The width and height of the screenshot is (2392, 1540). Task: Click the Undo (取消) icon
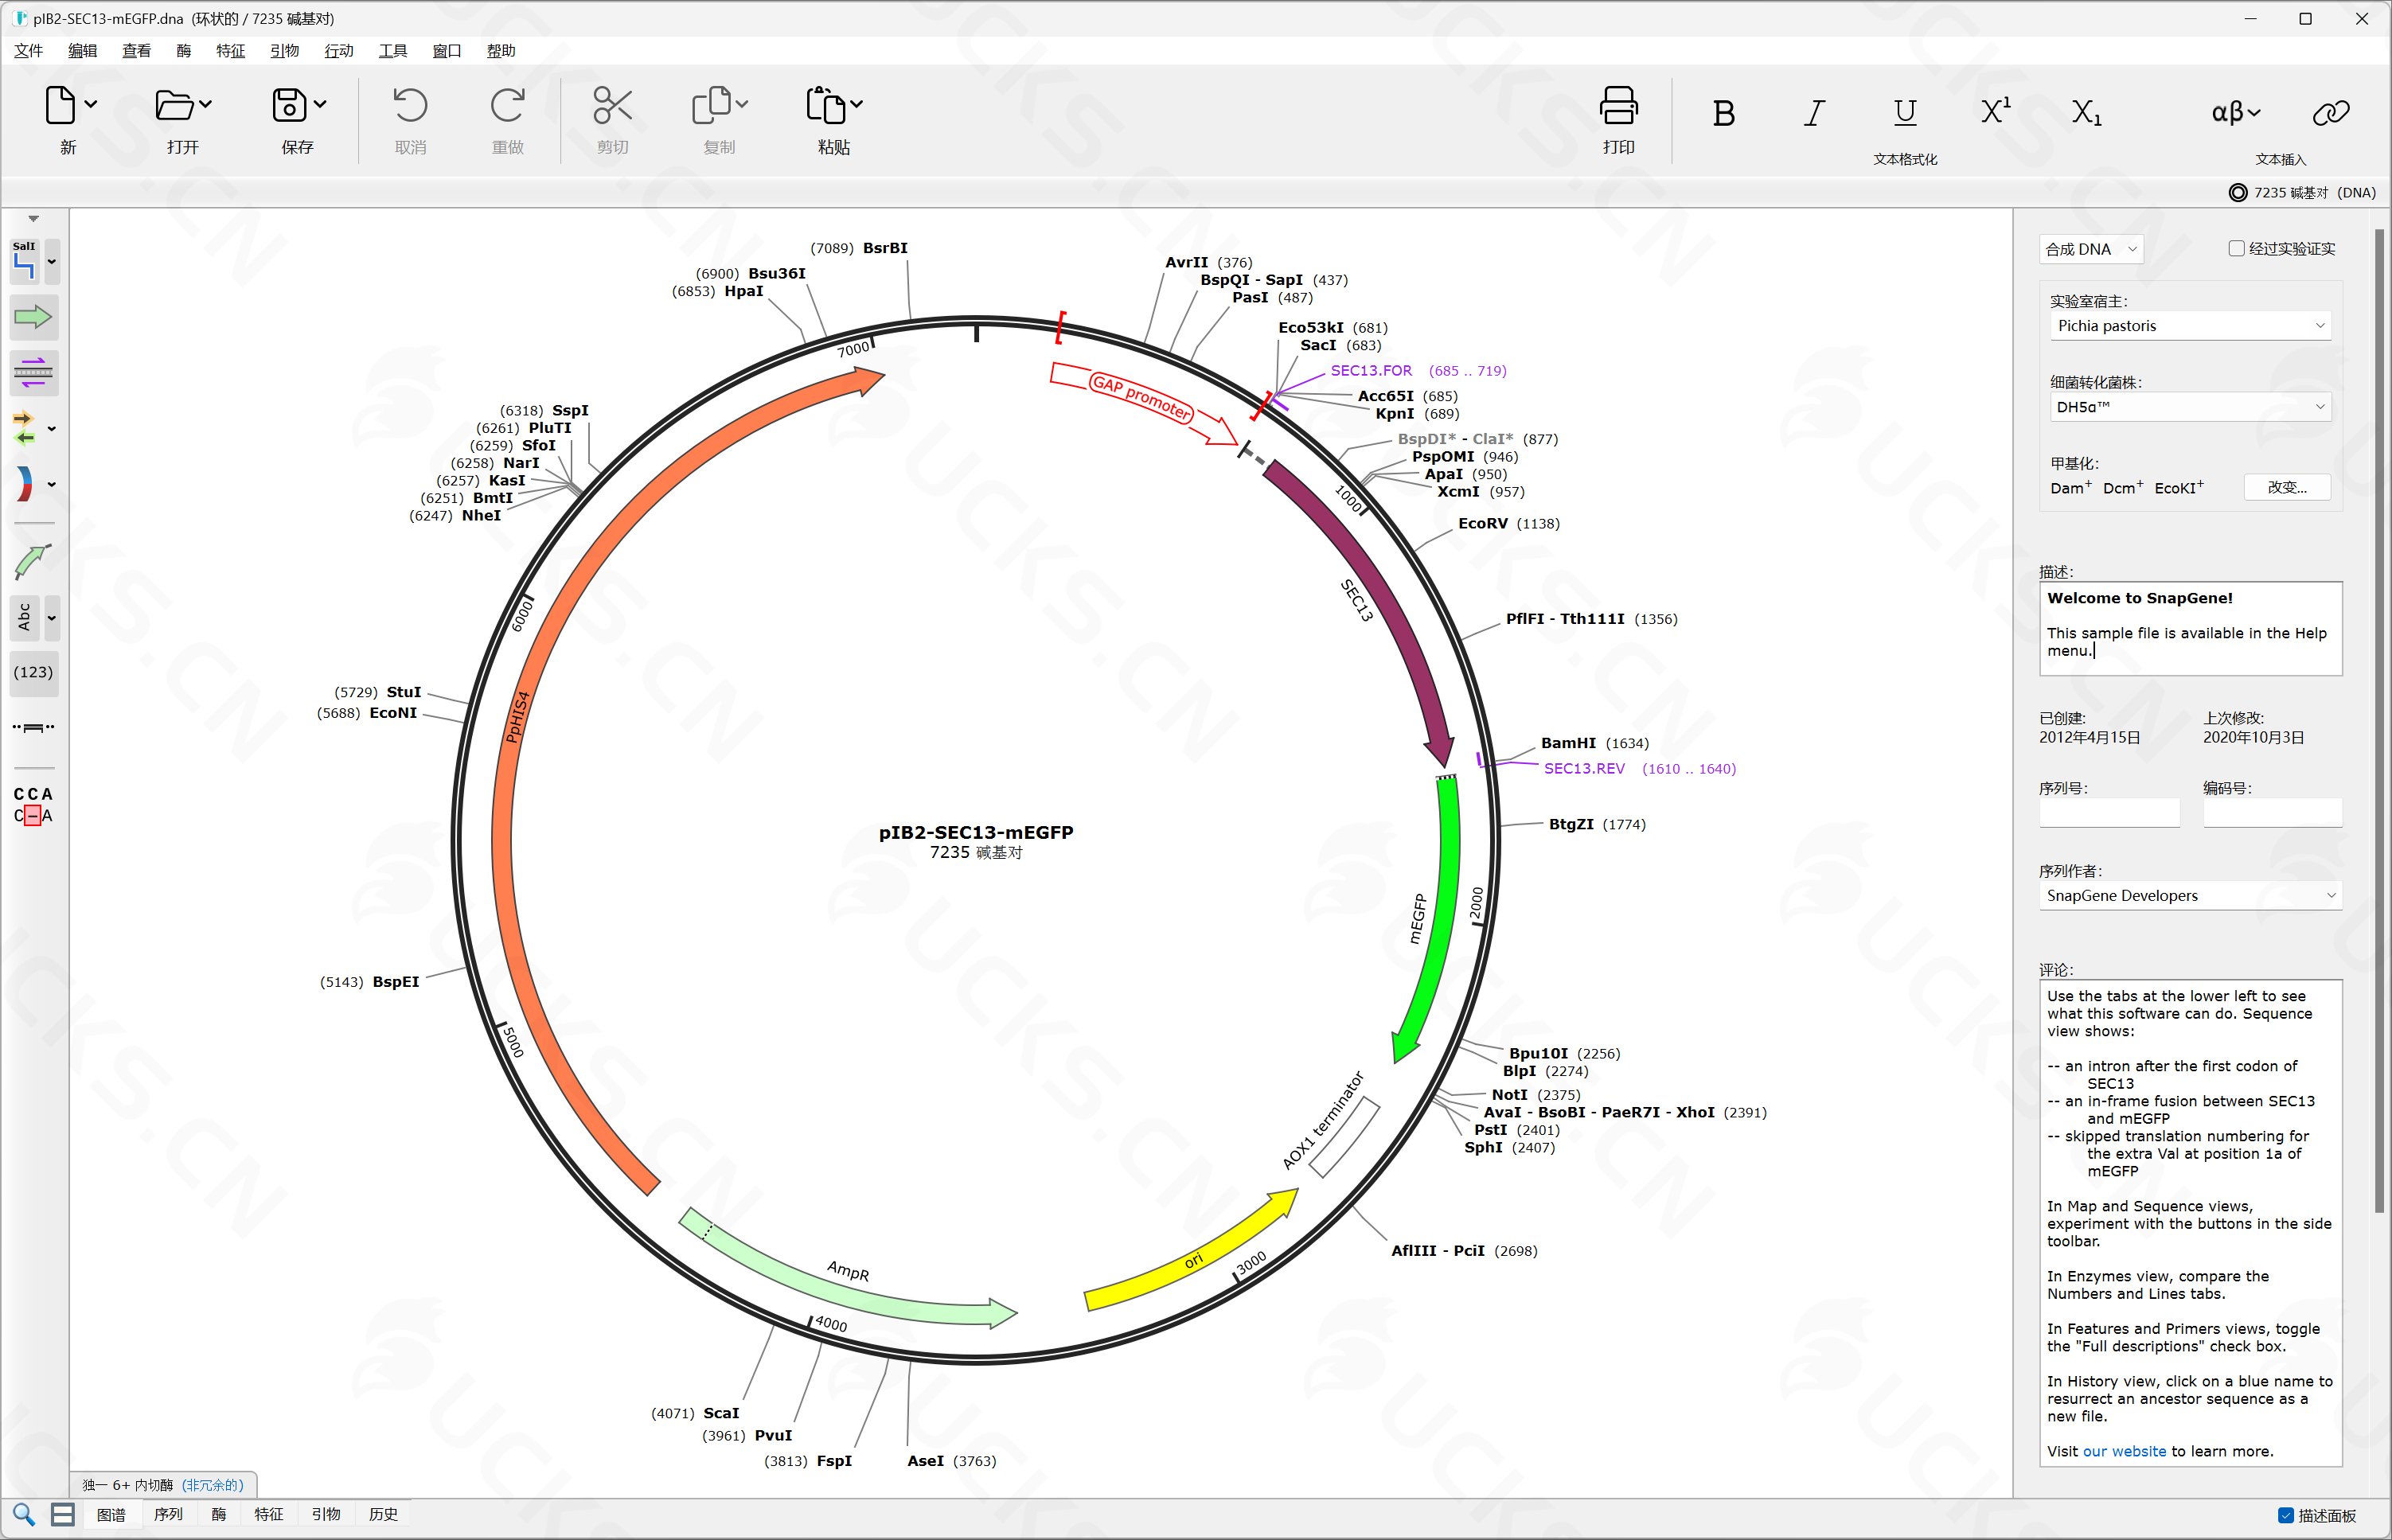[410, 105]
